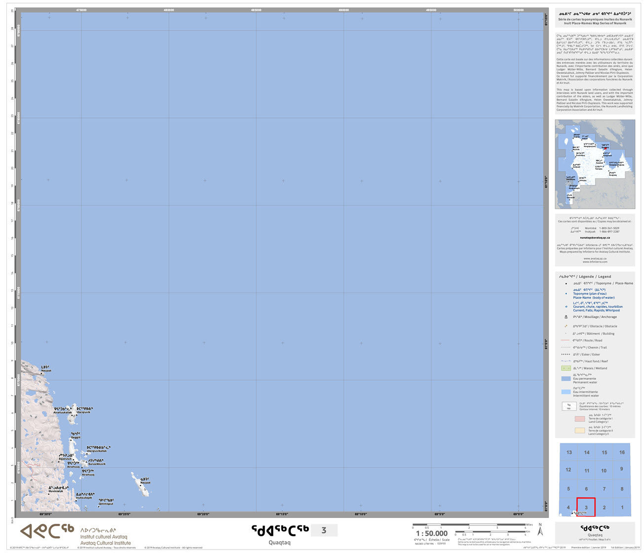Select the Current/Falls/Rapids legend symbol

tap(566, 307)
